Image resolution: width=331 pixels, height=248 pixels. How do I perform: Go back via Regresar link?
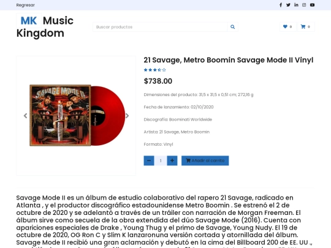26,5
